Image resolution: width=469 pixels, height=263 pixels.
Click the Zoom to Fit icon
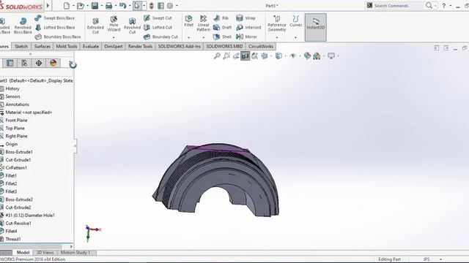[217, 56]
